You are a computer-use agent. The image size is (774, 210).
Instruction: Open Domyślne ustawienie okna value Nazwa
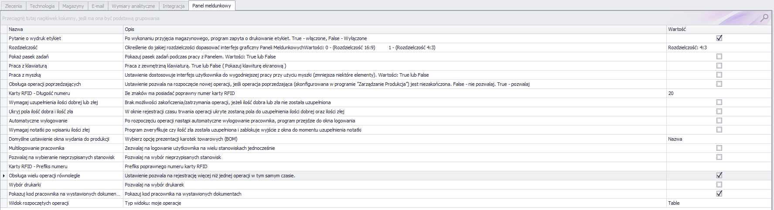[719, 139]
